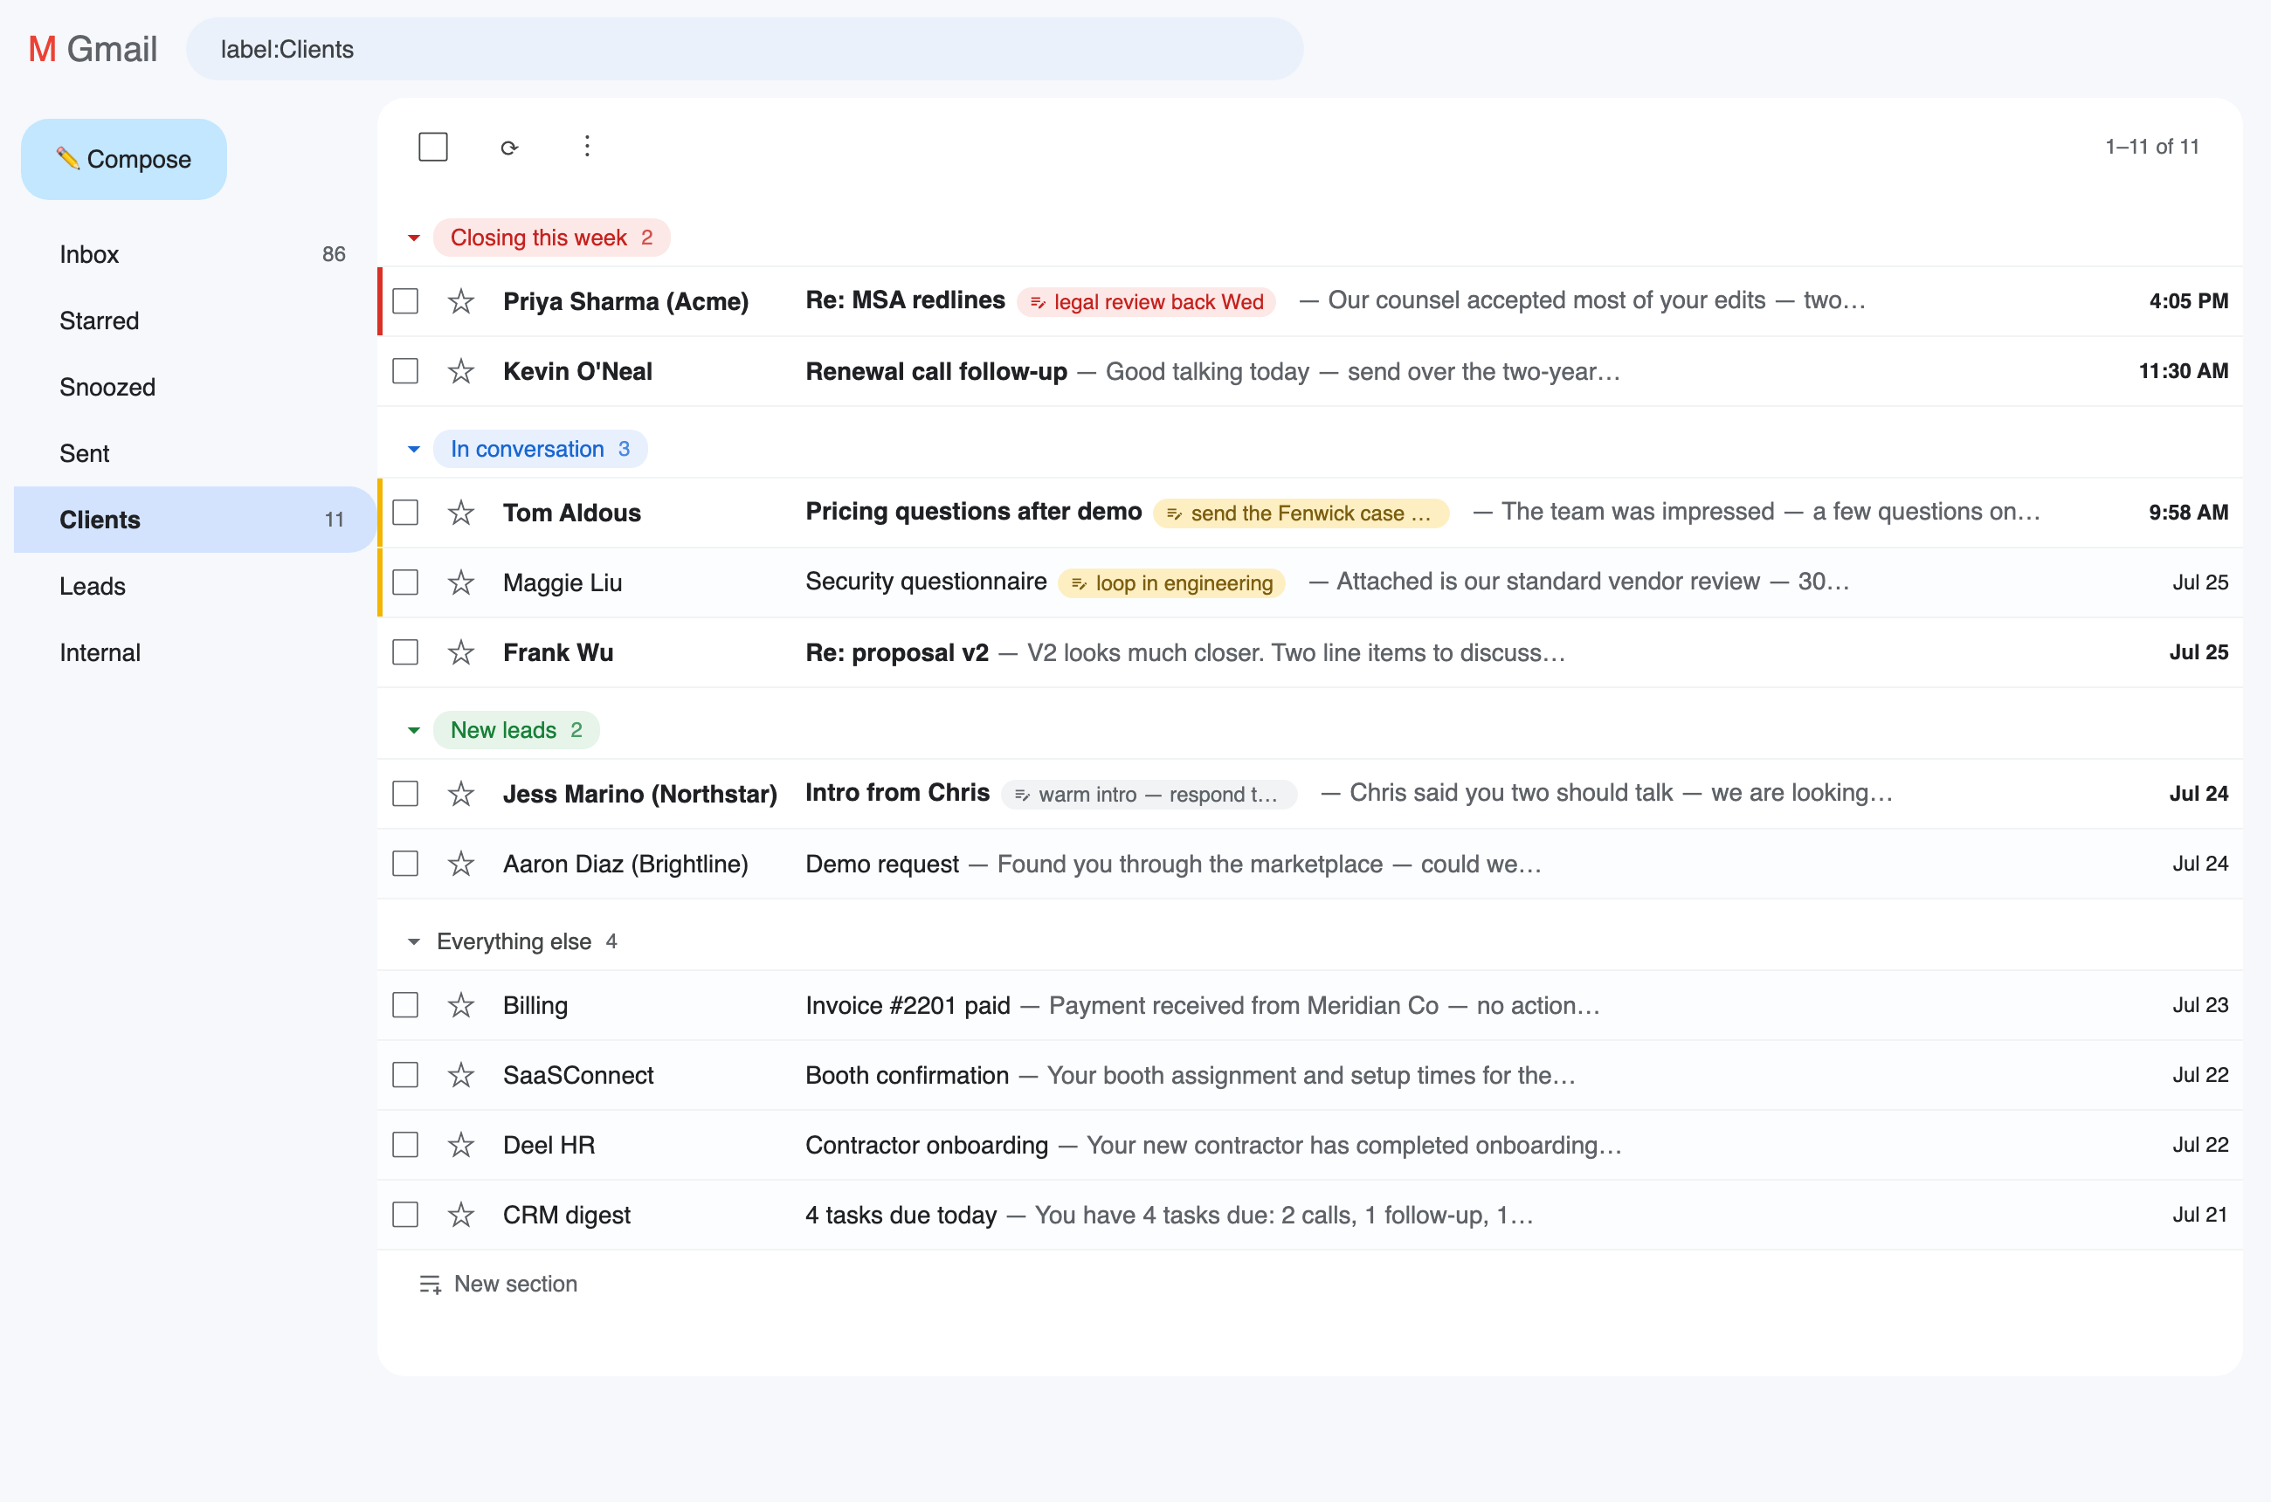Image resolution: width=2271 pixels, height=1502 pixels.
Task: Click the Gmail logo
Action: 92,49
